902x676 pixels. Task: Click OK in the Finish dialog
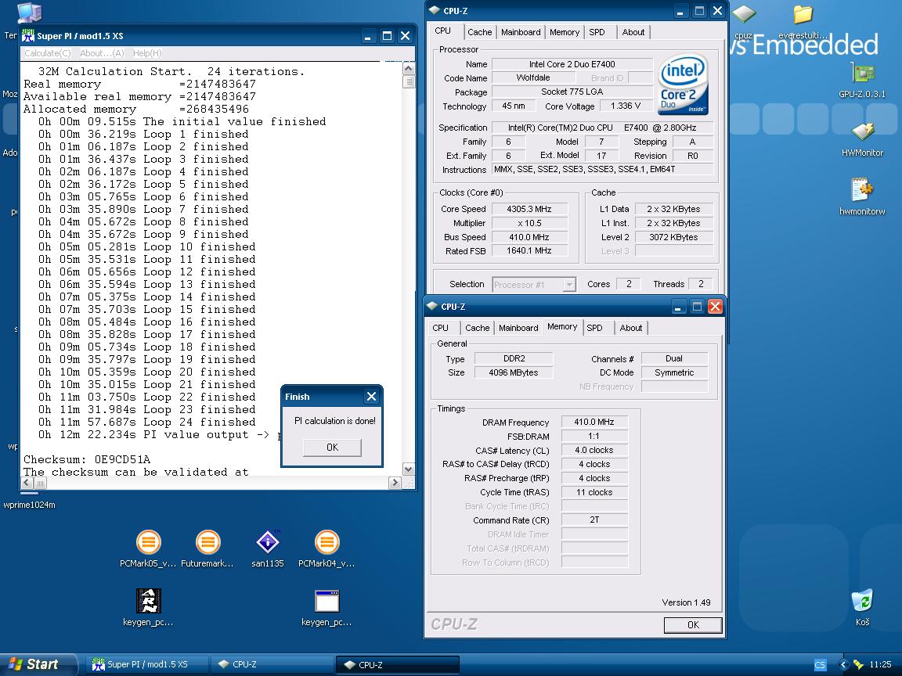coord(332,448)
